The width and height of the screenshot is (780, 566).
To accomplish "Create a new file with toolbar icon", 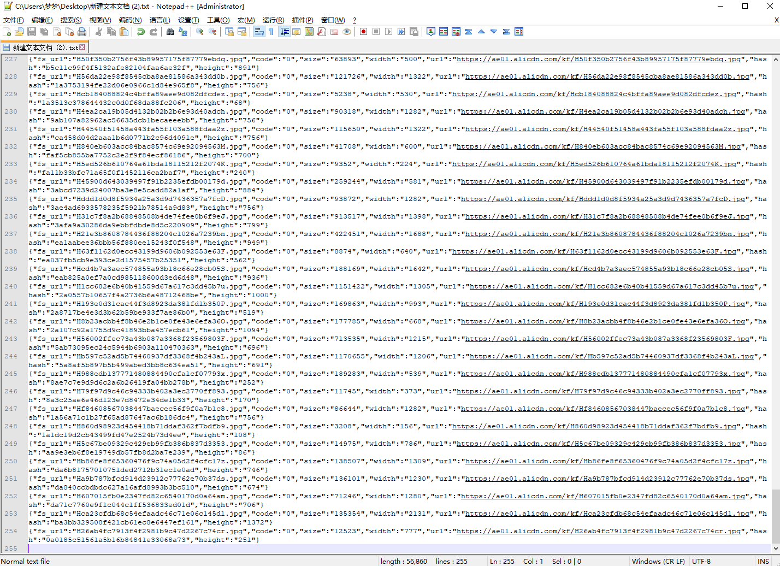I will [7, 32].
